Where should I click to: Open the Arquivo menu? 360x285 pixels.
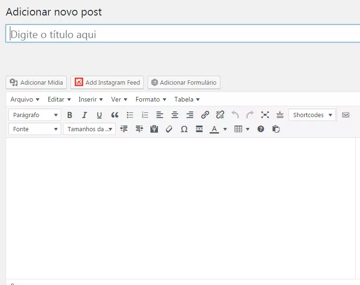[25, 99]
